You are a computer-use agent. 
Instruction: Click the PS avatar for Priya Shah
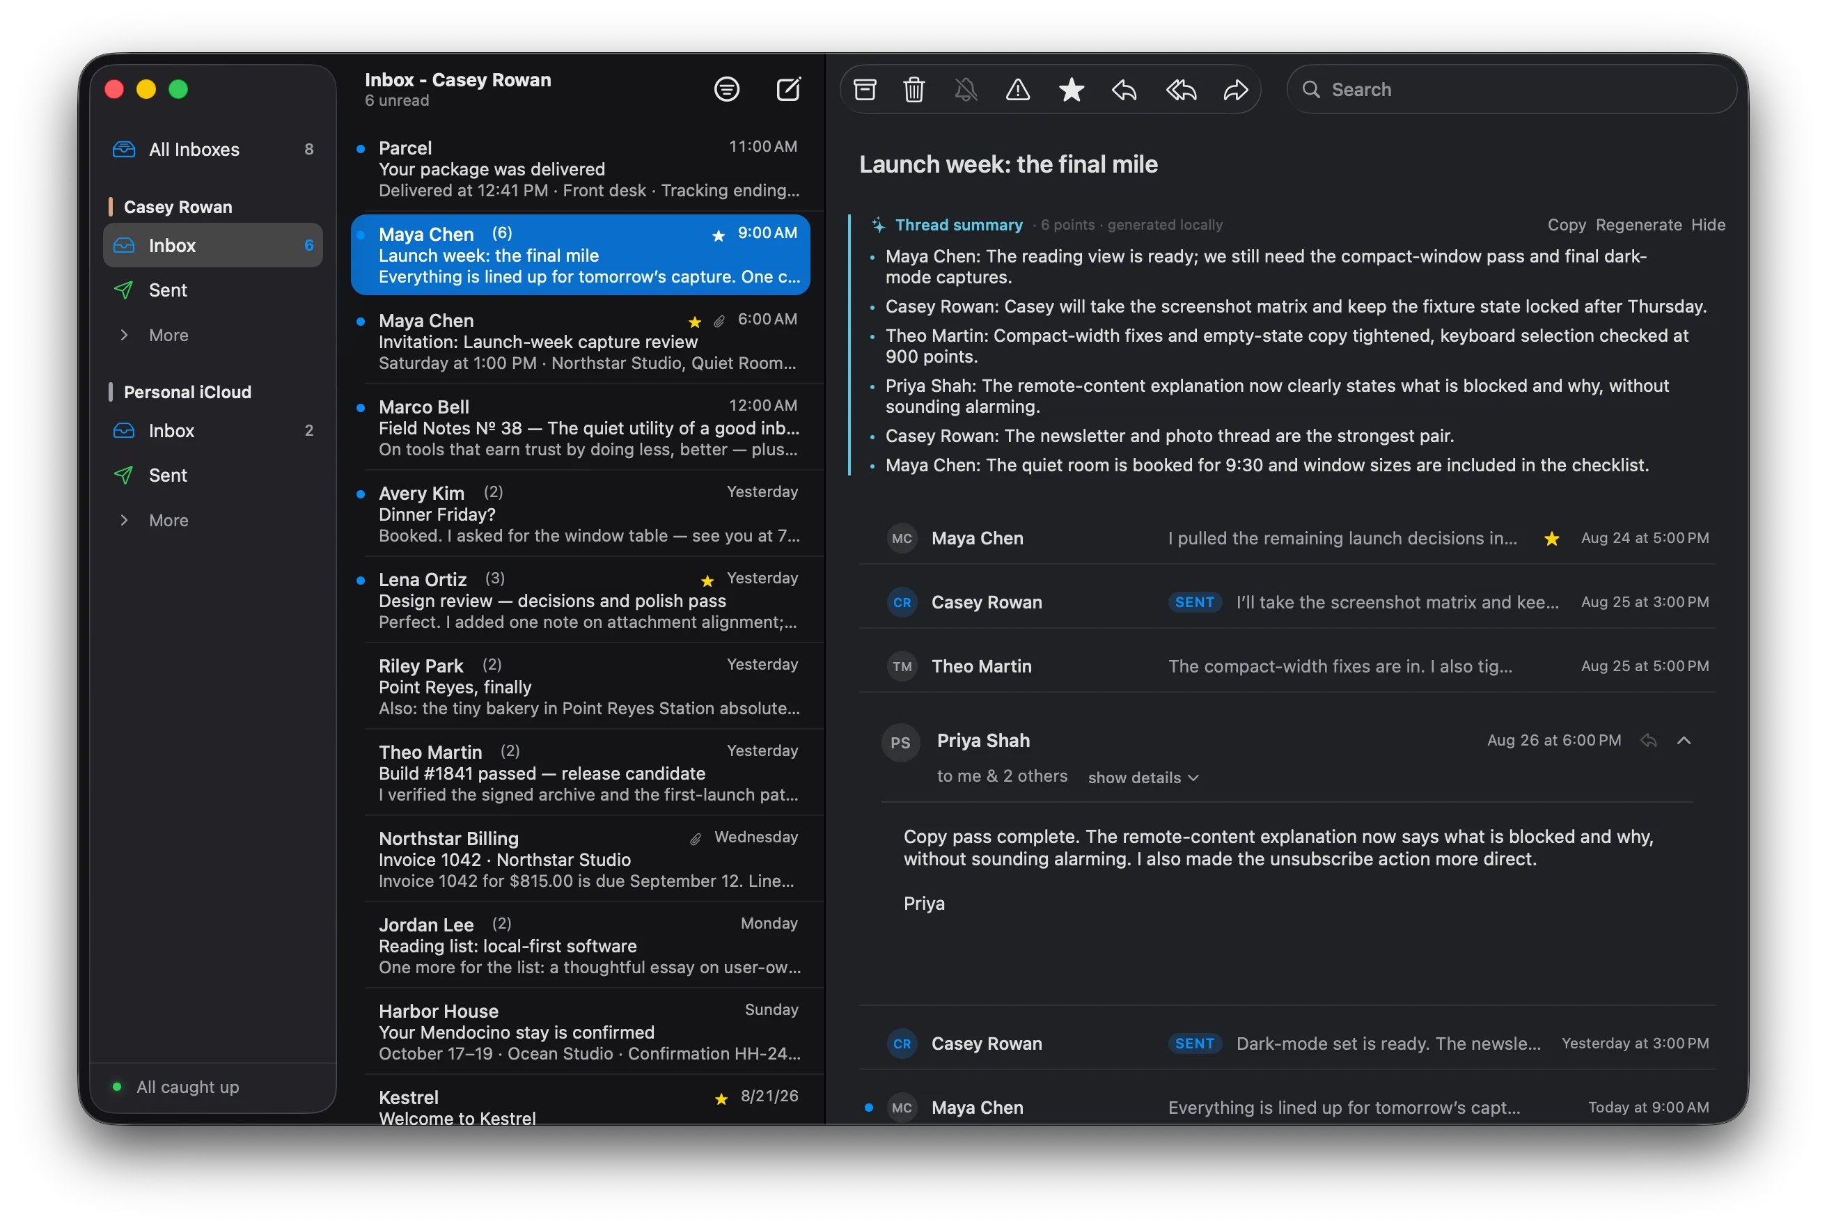pyautogui.click(x=900, y=742)
